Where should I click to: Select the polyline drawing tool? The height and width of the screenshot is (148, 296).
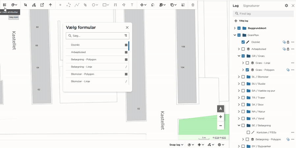pos(77,5)
